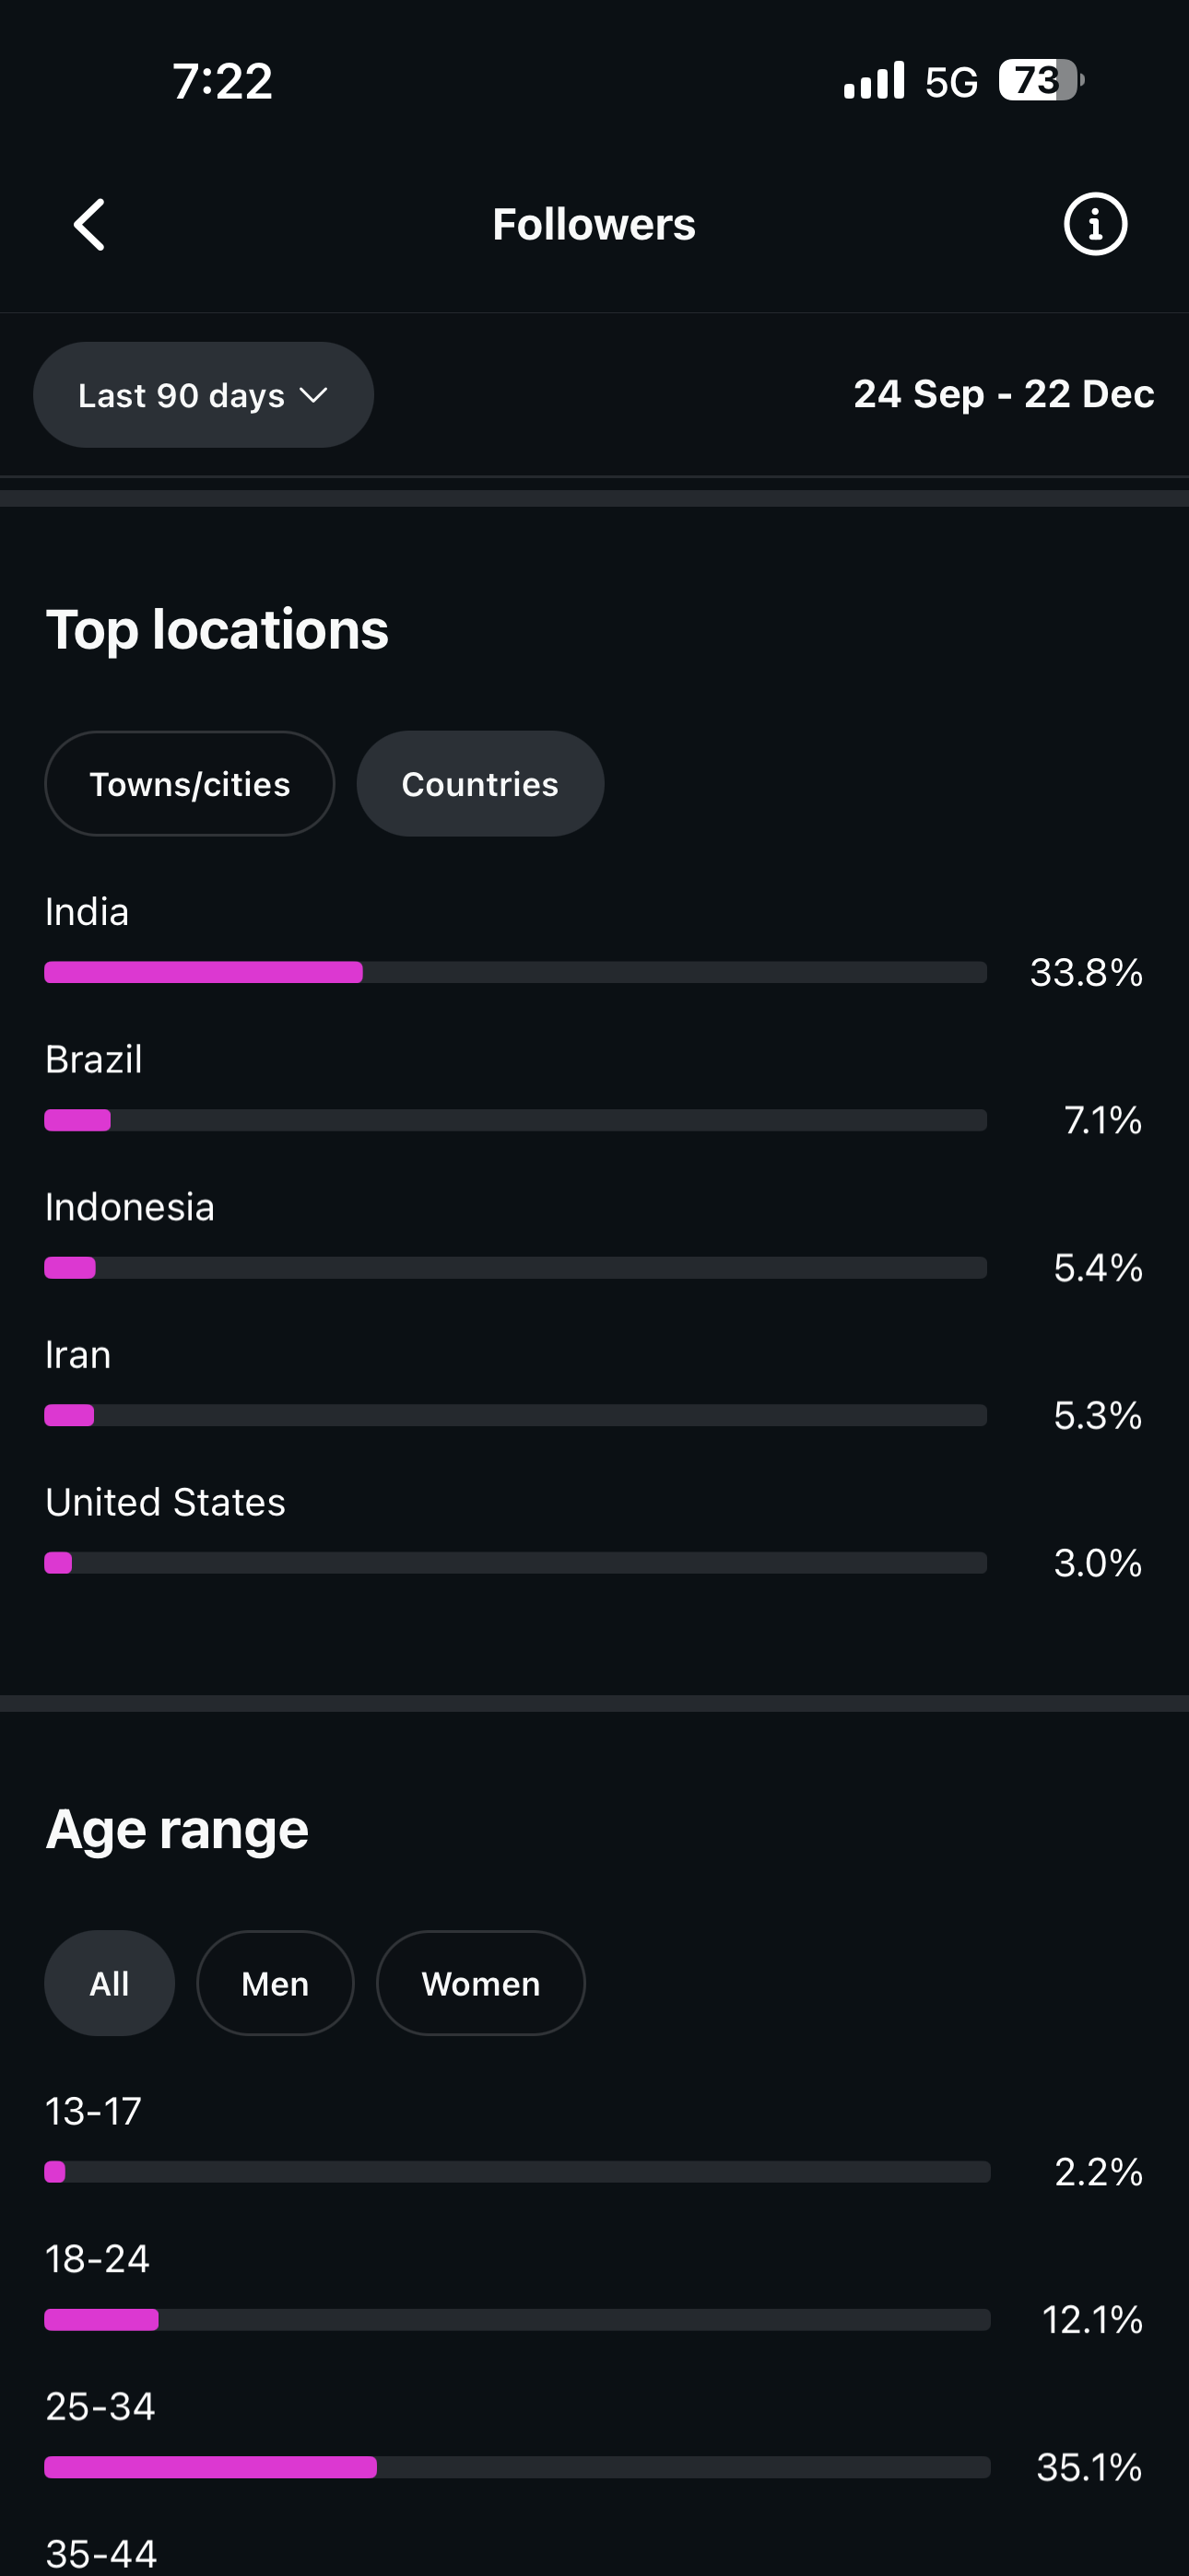Viewport: 1189px width, 2576px height.
Task: Filter age range by Men
Action: coord(276,1983)
